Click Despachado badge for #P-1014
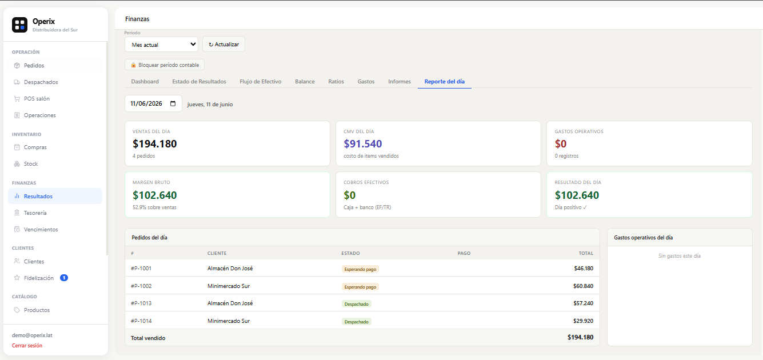 tap(357, 322)
